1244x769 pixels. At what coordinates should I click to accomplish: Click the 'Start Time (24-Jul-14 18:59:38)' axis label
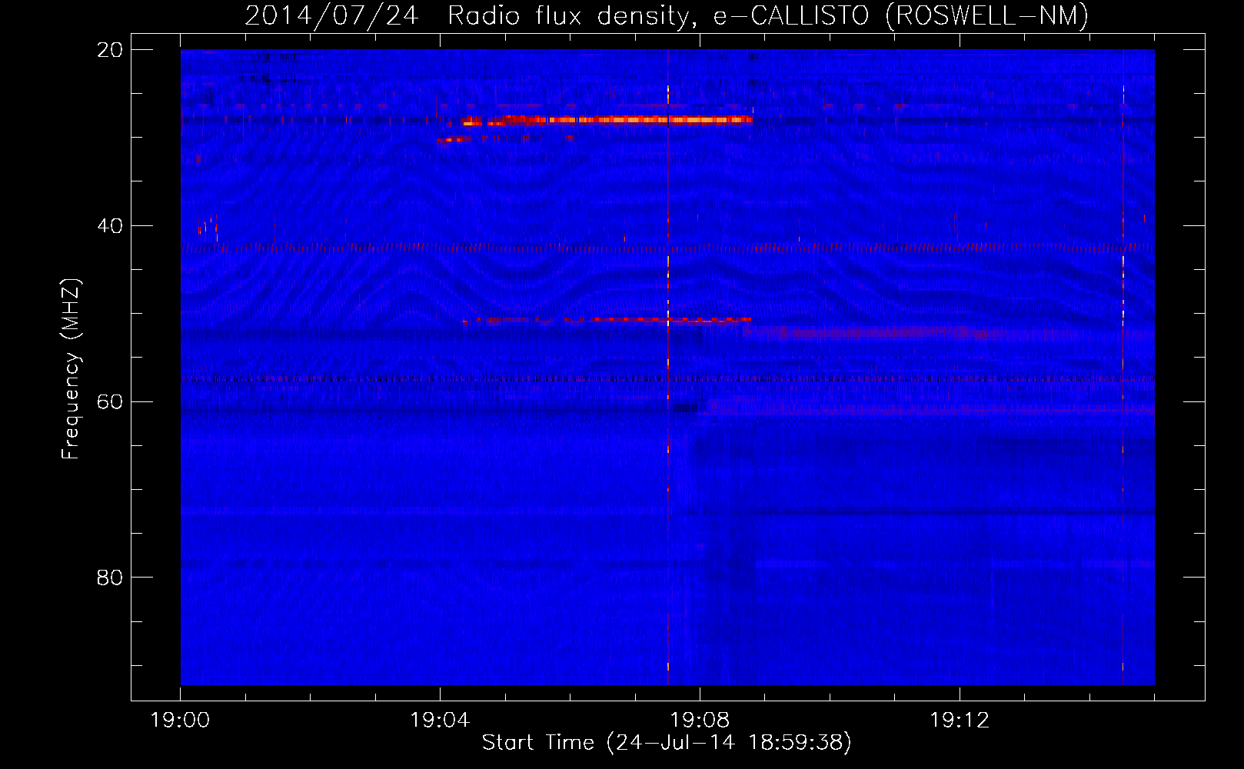[667, 743]
